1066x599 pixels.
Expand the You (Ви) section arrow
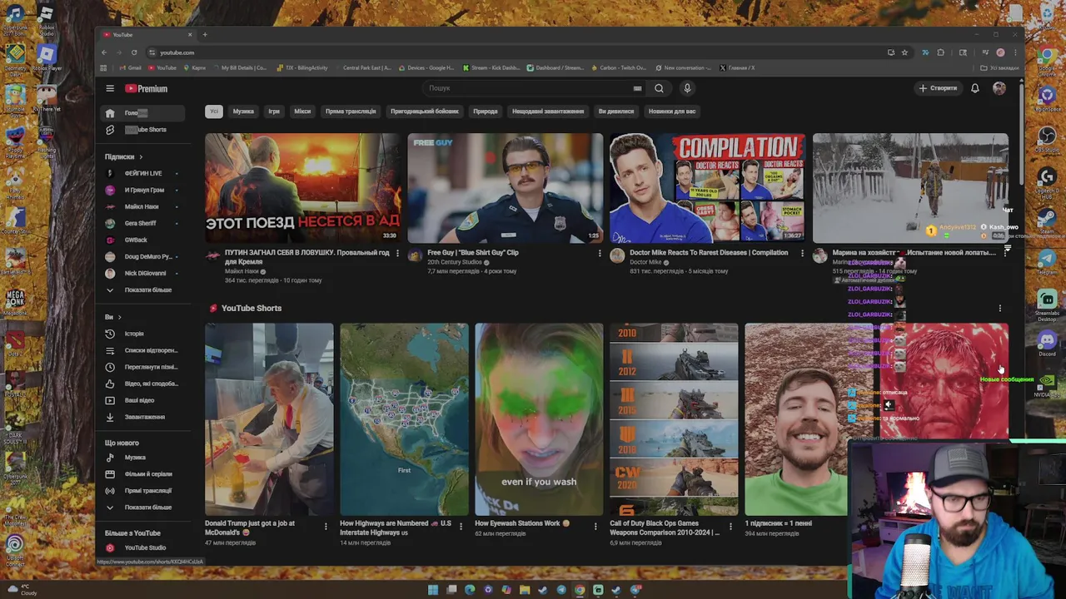point(119,317)
